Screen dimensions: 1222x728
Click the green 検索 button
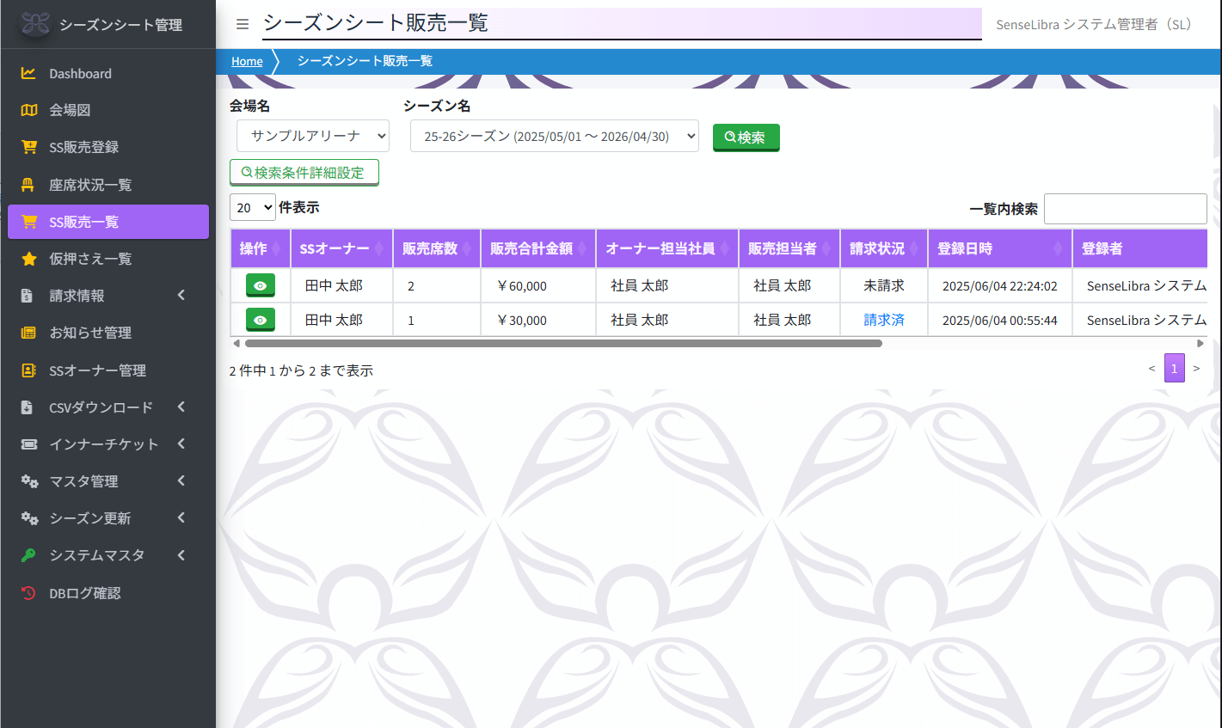click(x=746, y=138)
